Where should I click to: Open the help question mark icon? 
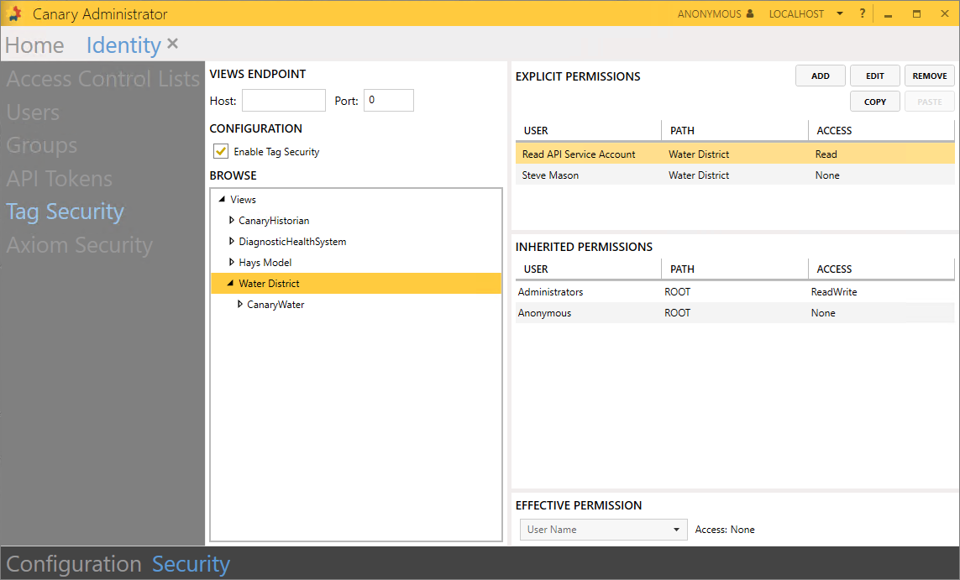(862, 13)
